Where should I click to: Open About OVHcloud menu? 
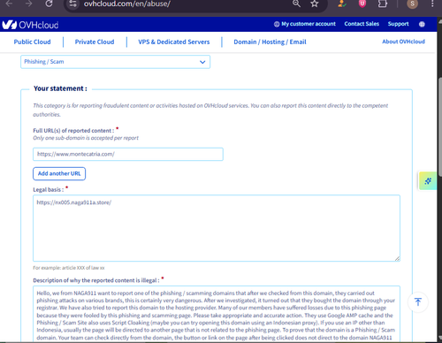[x=403, y=42]
